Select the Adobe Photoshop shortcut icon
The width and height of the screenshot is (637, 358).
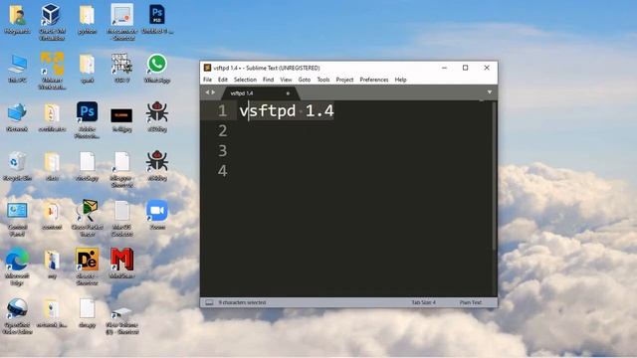coord(87,120)
